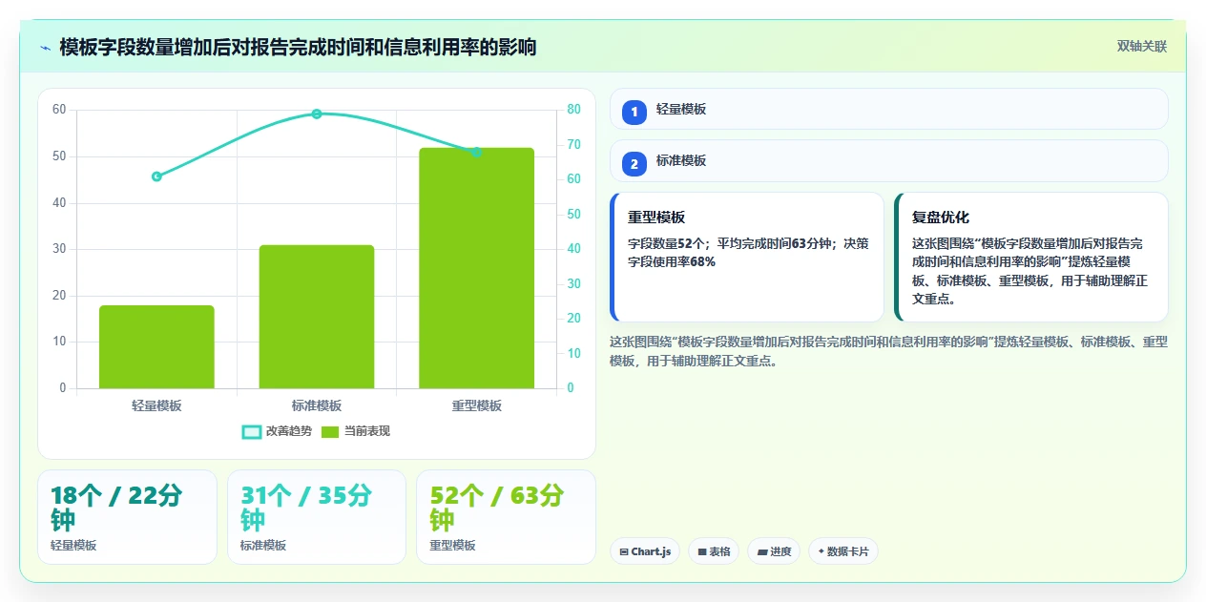
Task: Click left axis value 60
Action: click(x=59, y=110)
